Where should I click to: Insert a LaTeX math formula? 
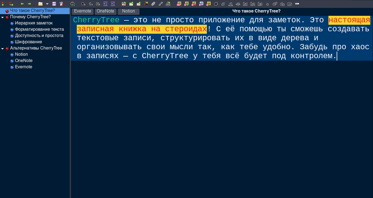tap(146, 4)
